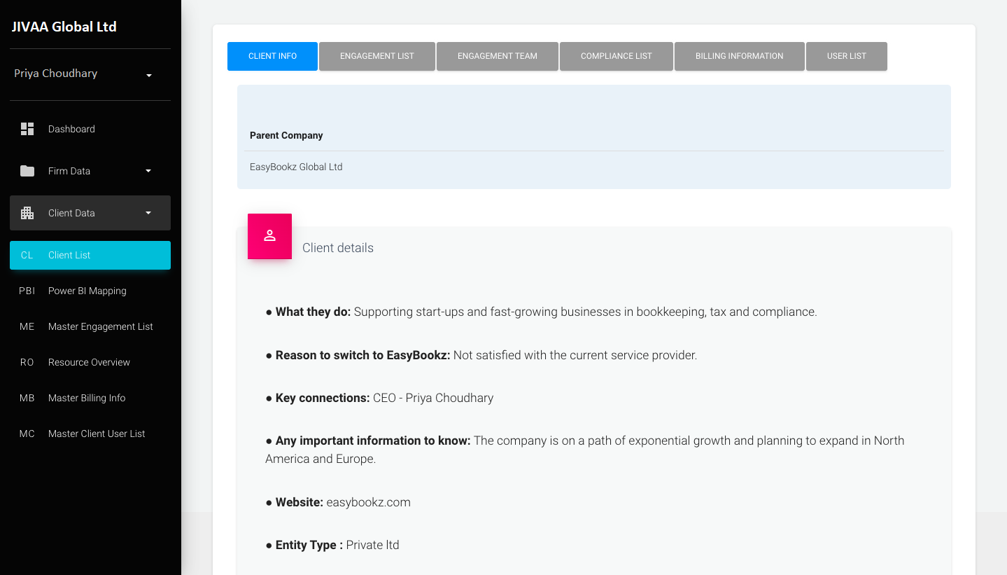Go to the Billing Information tab

739,56
